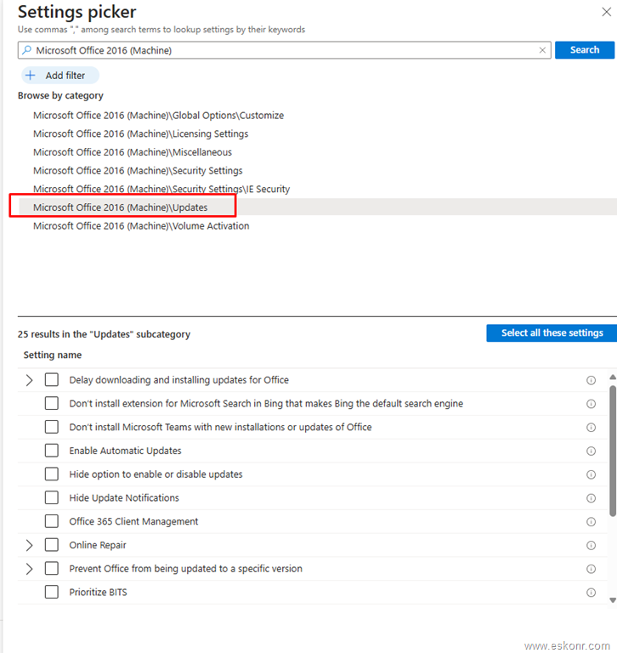
Task: Tick the Hide Update Notifications checkbox
Action: 52,497
